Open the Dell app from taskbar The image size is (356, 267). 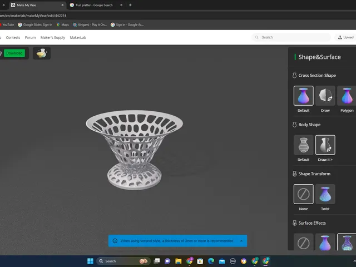click(x=233, y=261)
